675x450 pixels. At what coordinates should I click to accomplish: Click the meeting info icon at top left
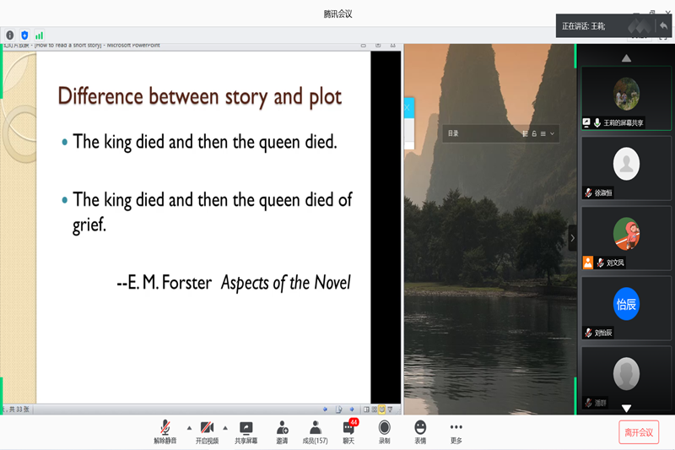[10, 35]
